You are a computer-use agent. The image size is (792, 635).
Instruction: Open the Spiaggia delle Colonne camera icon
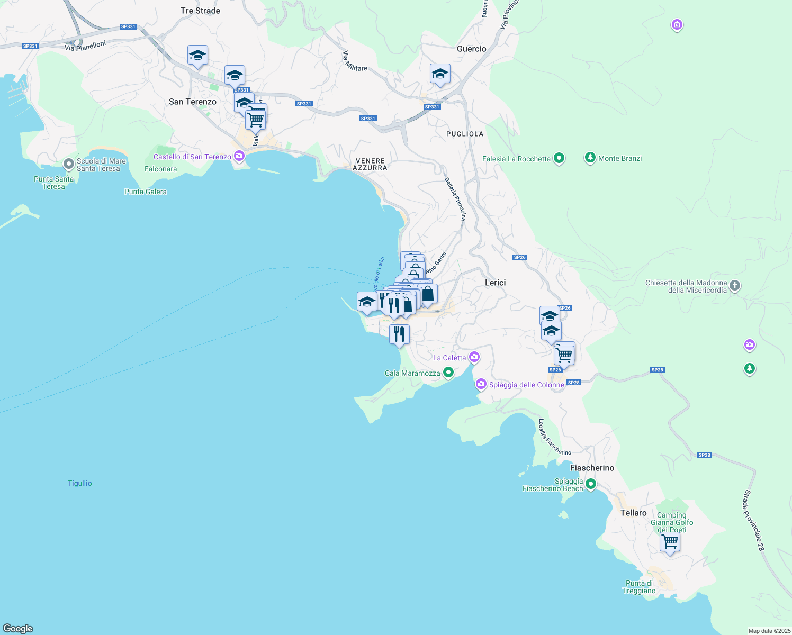pyautogui.click(x=481, y=384)
